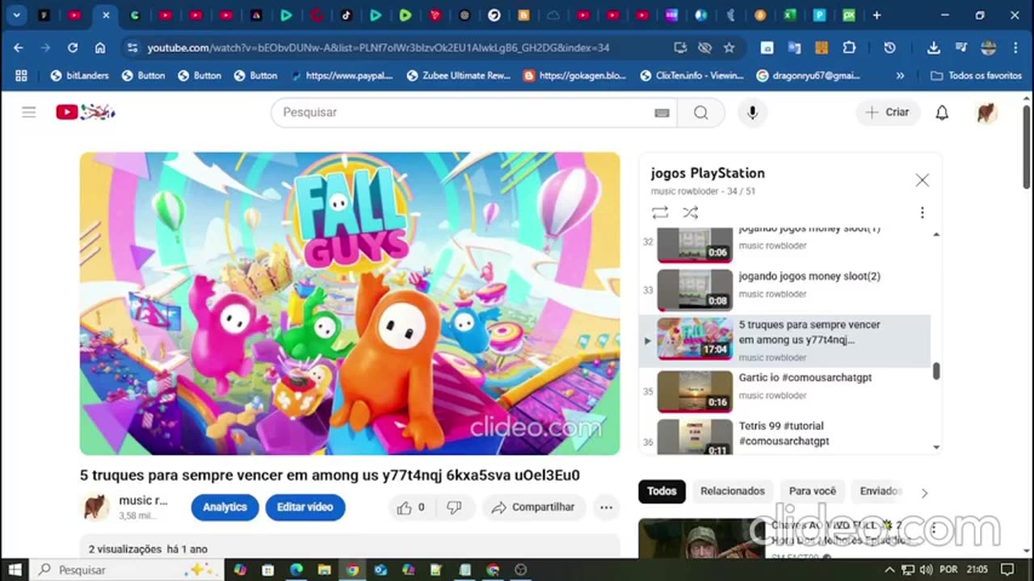Viewport: 1034px width, 581px height.
Task: Open the ClixTen.info bookmark
Action: [x=693, y=75]
